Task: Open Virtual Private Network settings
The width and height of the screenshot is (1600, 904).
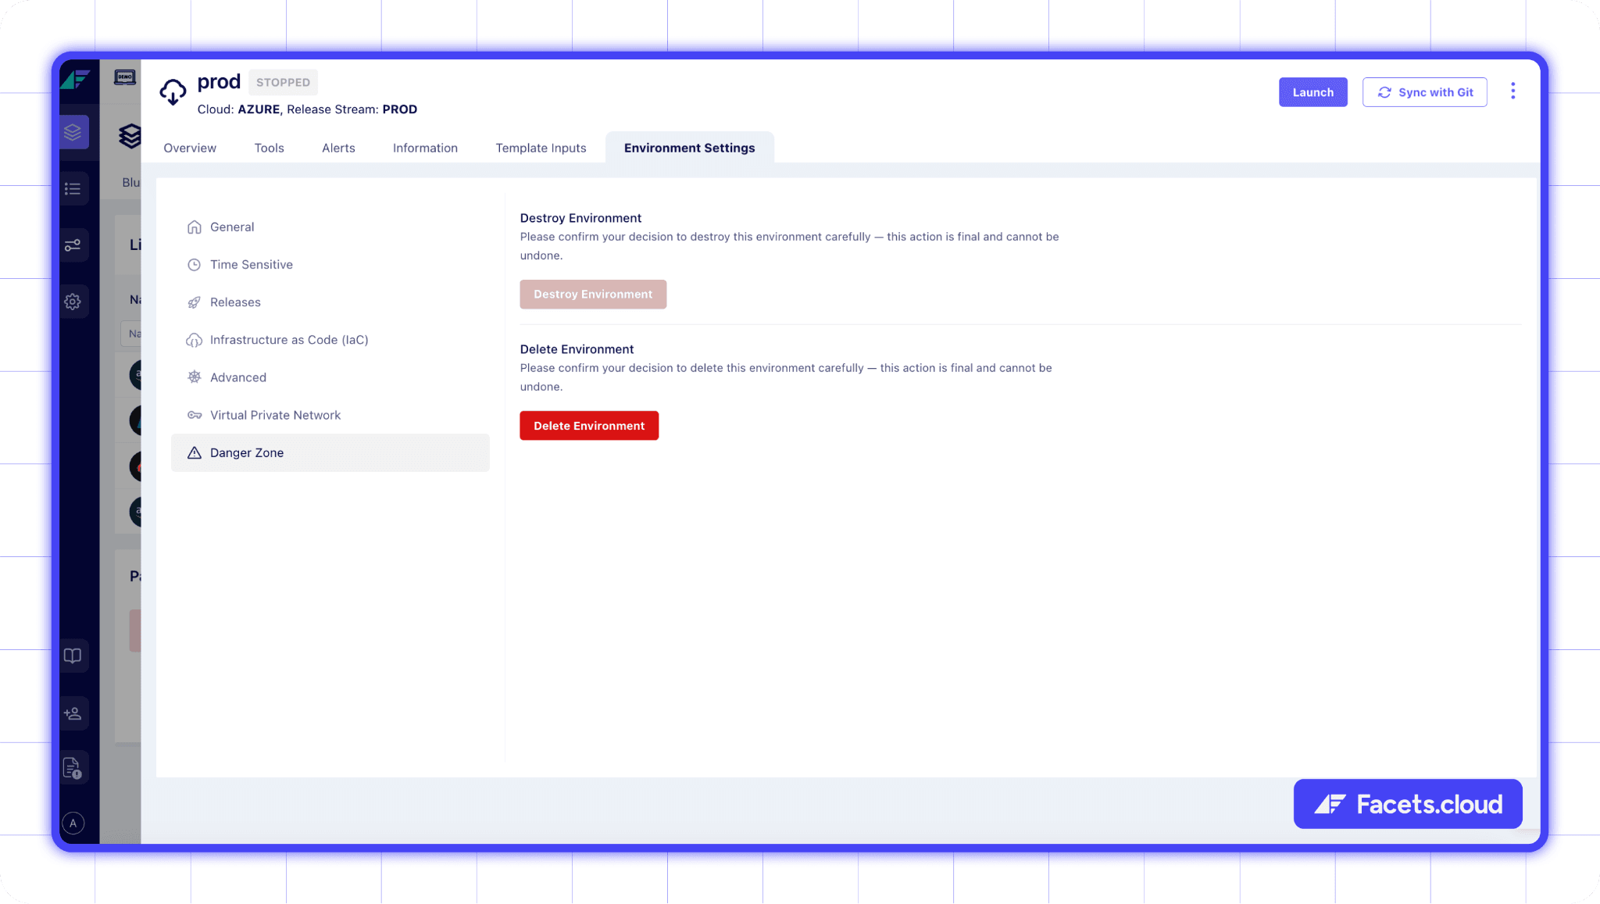Action: [x=275, y=415]
